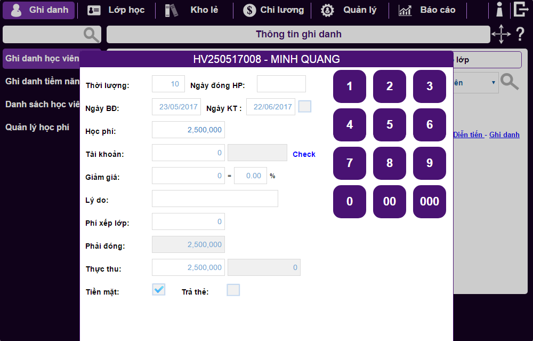Screen dimensions: 533x341
Task: Click the magnifier icon beside the class dropdown
Action: (x=510, y=82)
